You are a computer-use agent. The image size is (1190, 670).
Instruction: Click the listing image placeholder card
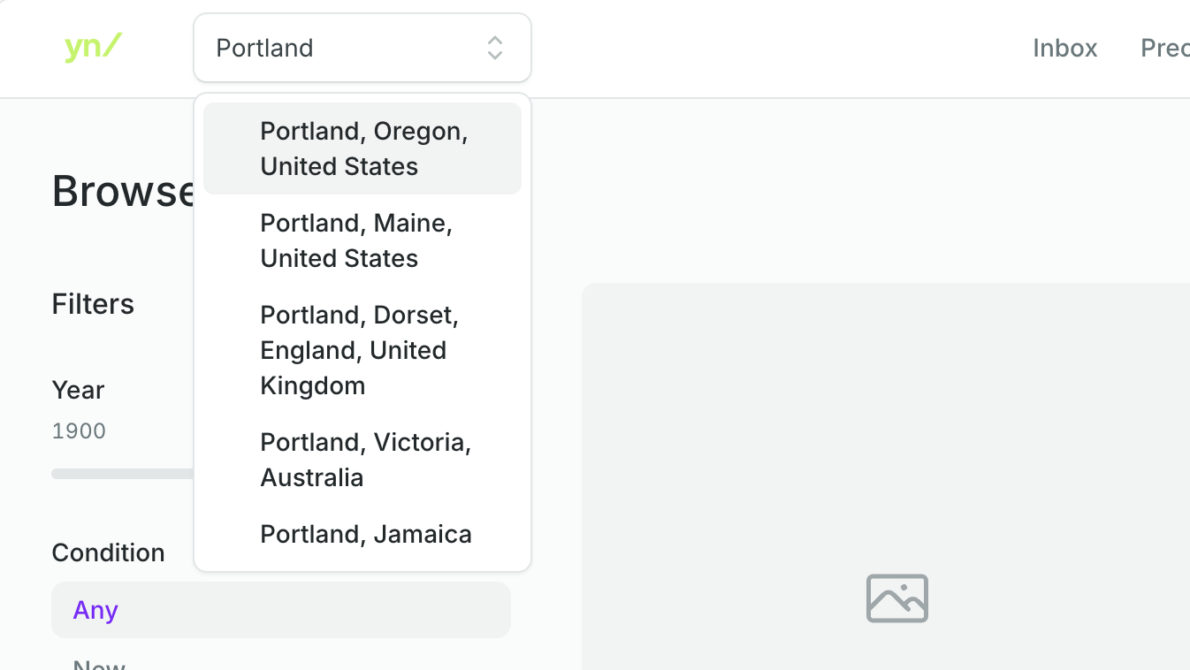[x=886, y=476]
